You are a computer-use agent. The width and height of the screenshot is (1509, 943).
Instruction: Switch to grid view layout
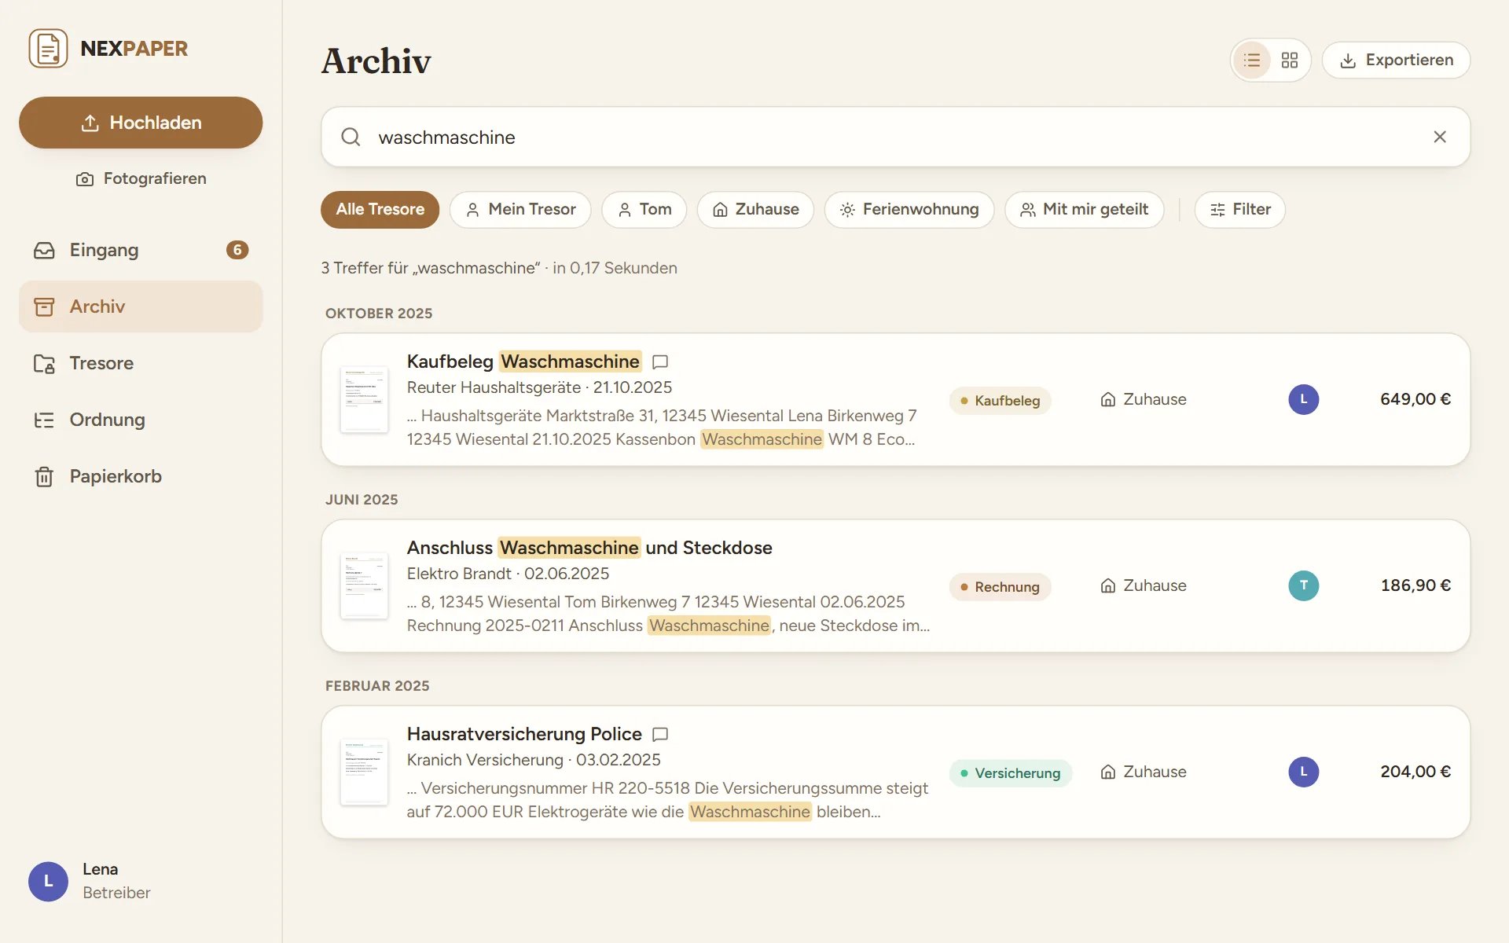(1290, 60)
